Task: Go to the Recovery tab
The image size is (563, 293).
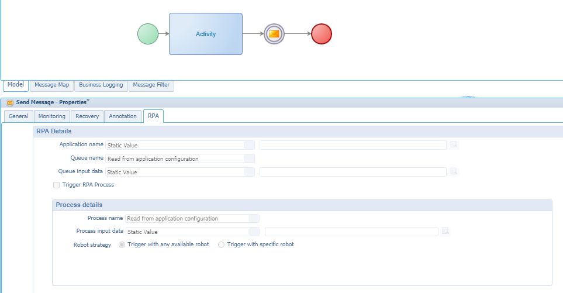Action: tap(87, 116)
